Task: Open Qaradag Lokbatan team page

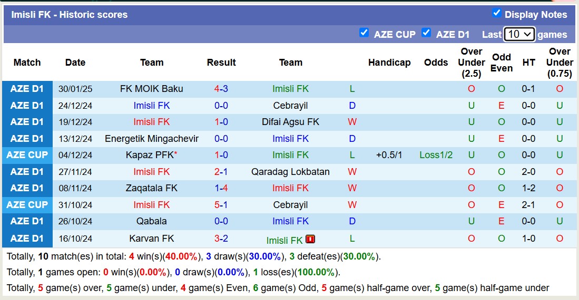Action: click(x=290, y=172)
